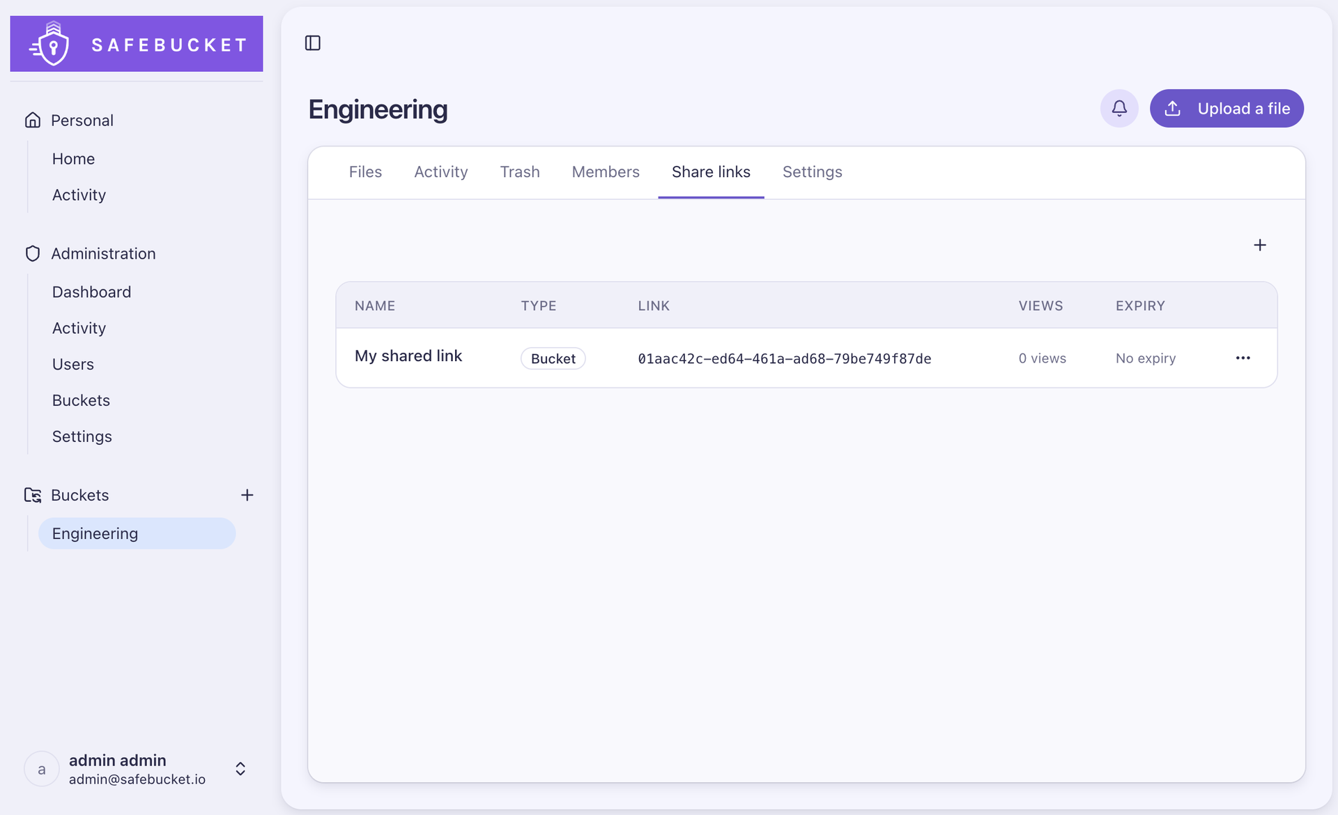Switch to the Files tab

click(x=365, y=172)
